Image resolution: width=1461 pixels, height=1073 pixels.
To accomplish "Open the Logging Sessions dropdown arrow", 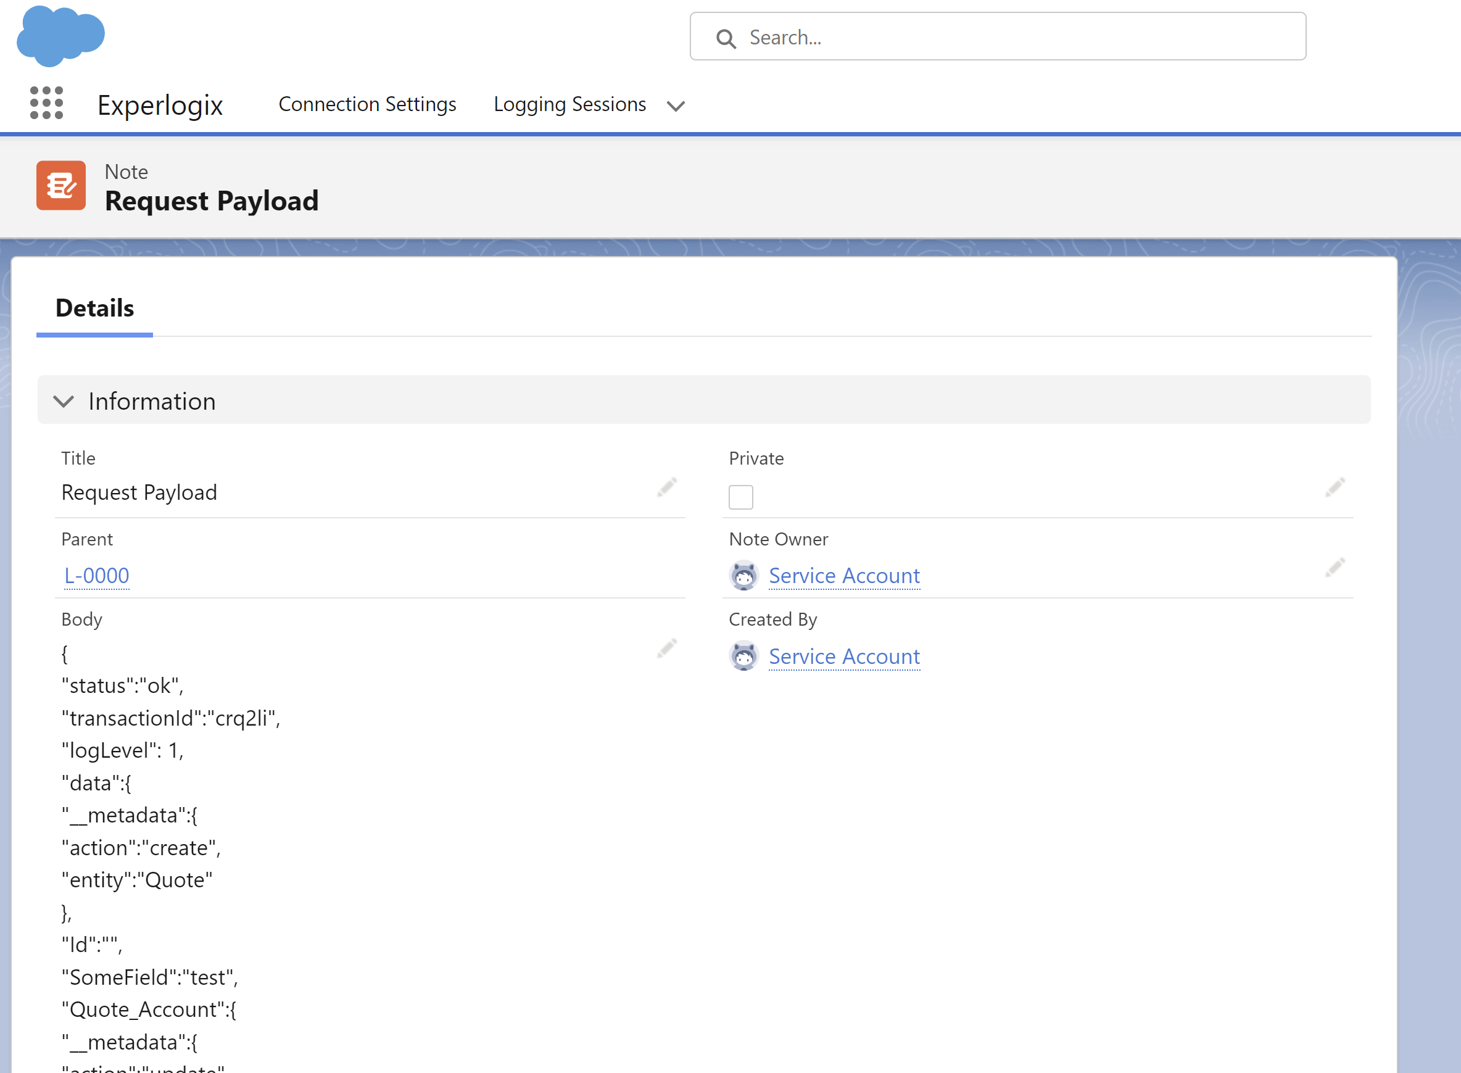I will tap(676, 106).
